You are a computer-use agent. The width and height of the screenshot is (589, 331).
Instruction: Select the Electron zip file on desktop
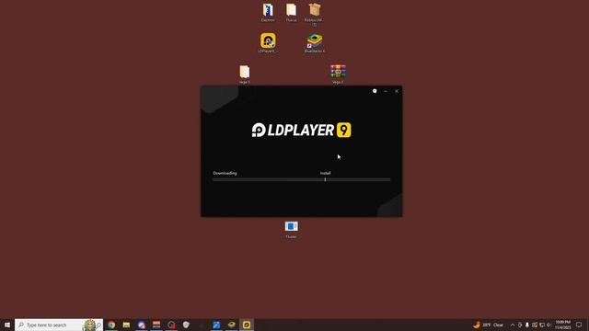point(268,12)
